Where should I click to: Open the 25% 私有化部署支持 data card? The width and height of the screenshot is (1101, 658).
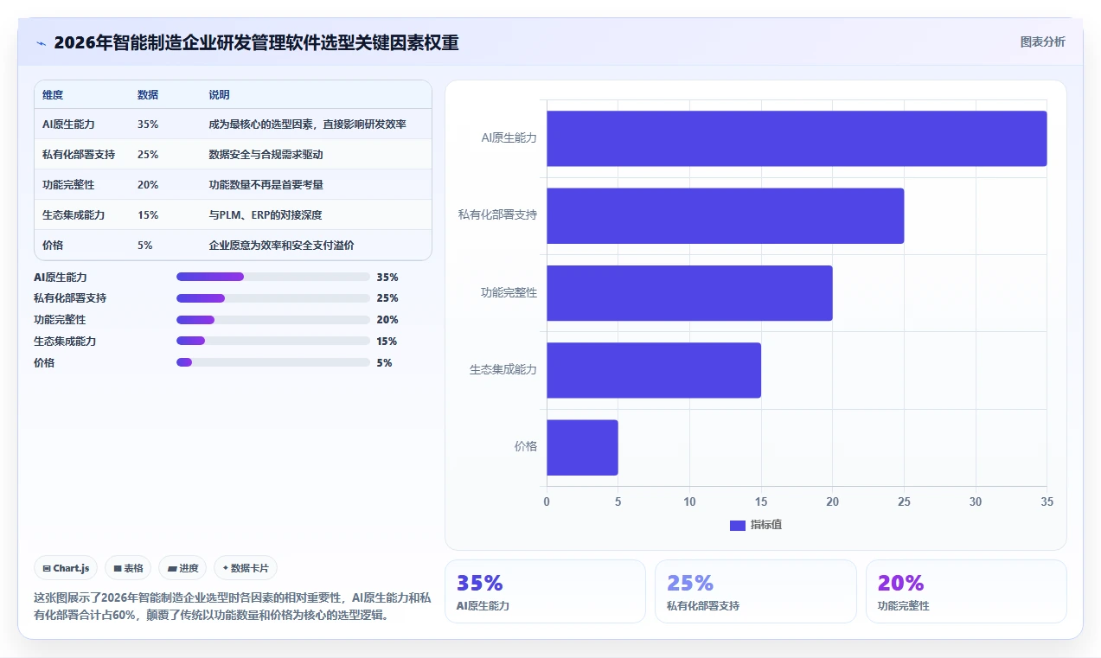(756, 591)
